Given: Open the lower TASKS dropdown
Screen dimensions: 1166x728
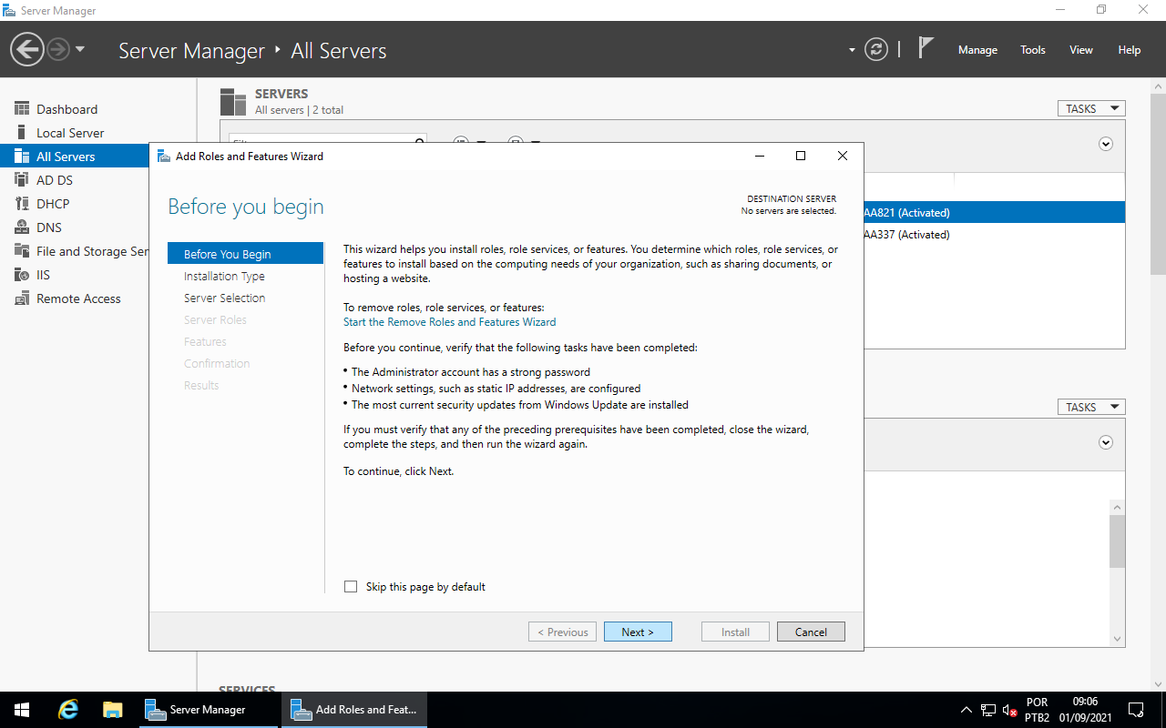Looking at the screenshot, I should coord(1090,406).
